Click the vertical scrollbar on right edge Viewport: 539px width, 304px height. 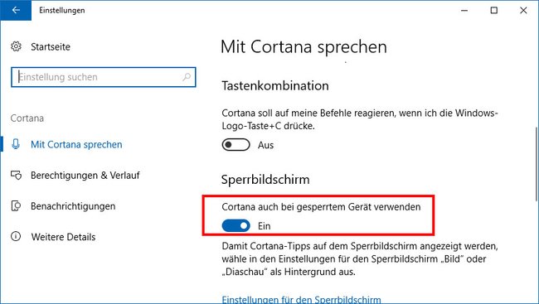pos(537,164)
